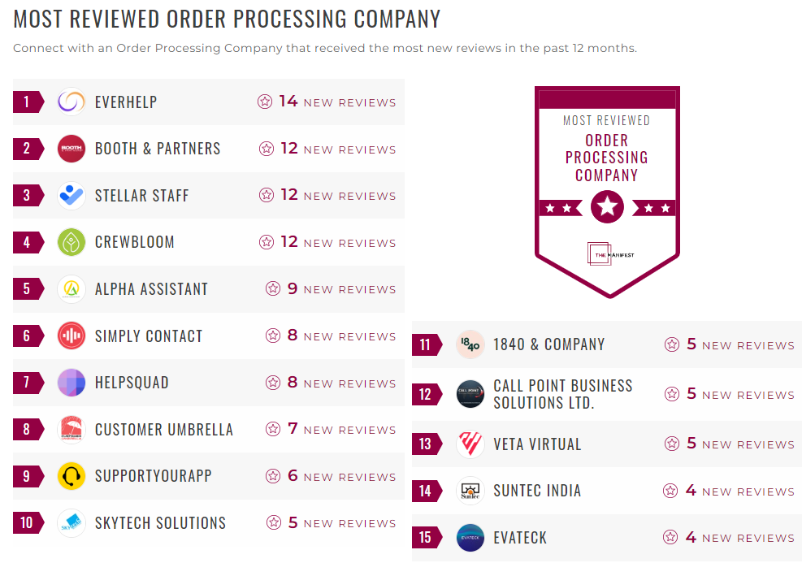Click the rank 1 number flag

[27, 102]
